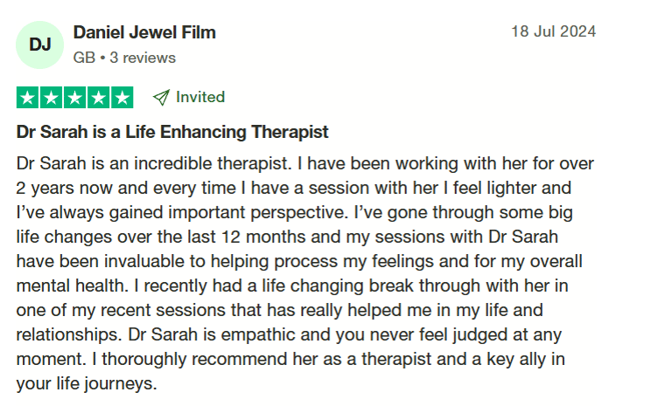Click the second green star
The height and width of the screenshot is (406, 672).
pyautogui.click(x=52, y=98)
